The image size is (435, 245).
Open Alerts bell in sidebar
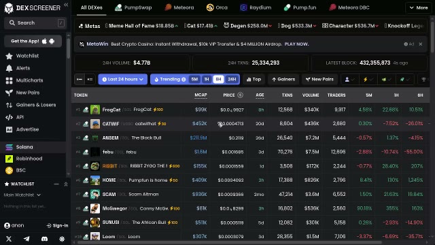coord(9,68)
